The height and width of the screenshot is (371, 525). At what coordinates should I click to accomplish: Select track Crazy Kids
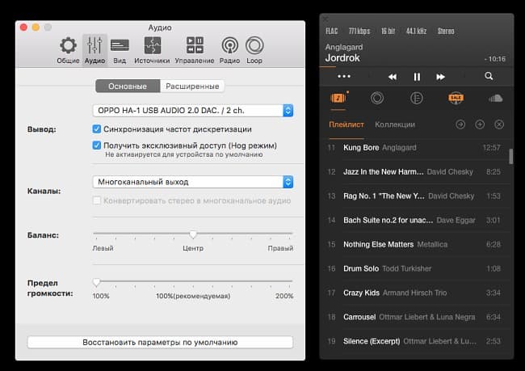pos(414,293)
